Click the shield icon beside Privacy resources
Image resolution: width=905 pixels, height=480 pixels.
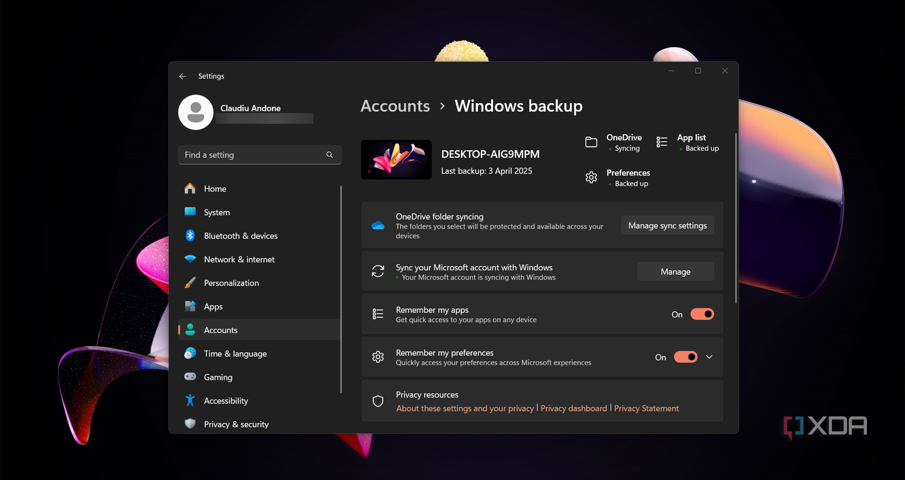378,401
